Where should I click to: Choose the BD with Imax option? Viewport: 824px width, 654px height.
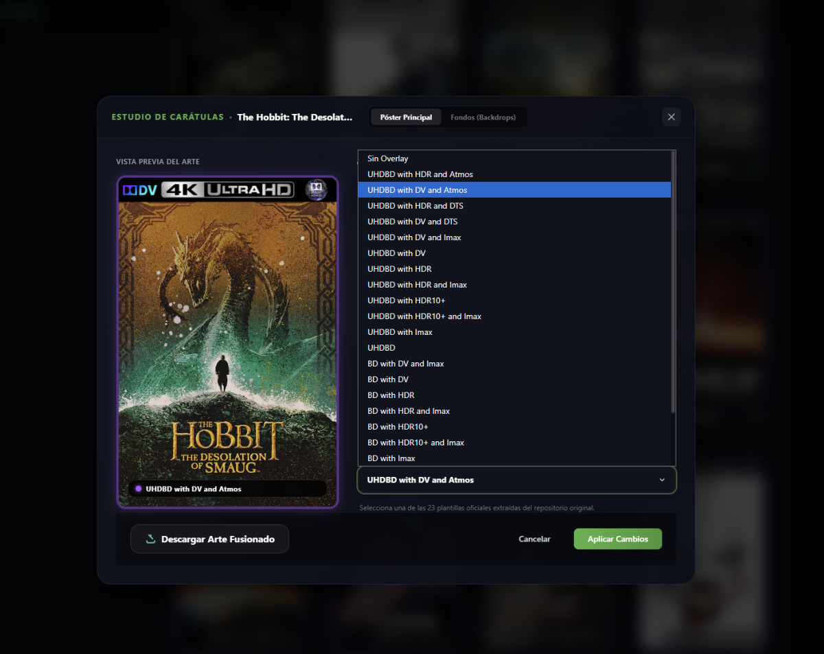[x=514, y=458]
